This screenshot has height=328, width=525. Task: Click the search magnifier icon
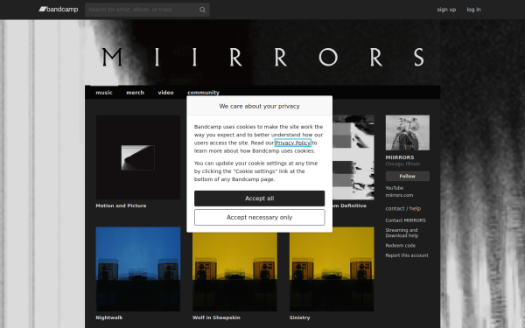[x=202, y=10]
